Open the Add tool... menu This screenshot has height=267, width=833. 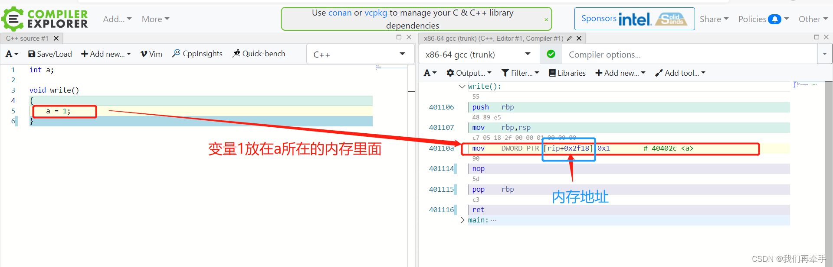pyautogui.click(x=680, y=73)
